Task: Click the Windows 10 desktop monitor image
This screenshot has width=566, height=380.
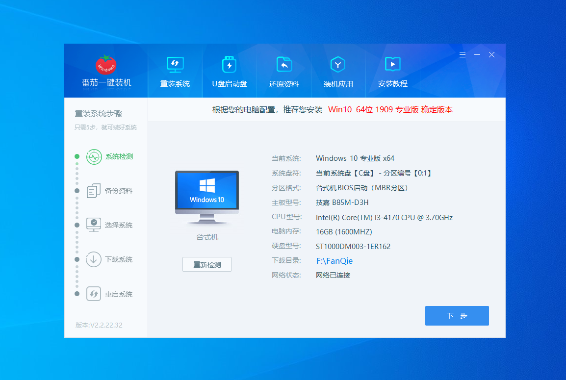Action: (207, 198)
